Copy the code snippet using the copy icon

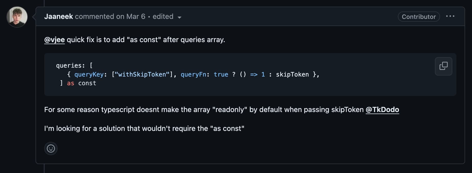pyautogui.click(x=443, y=66)
